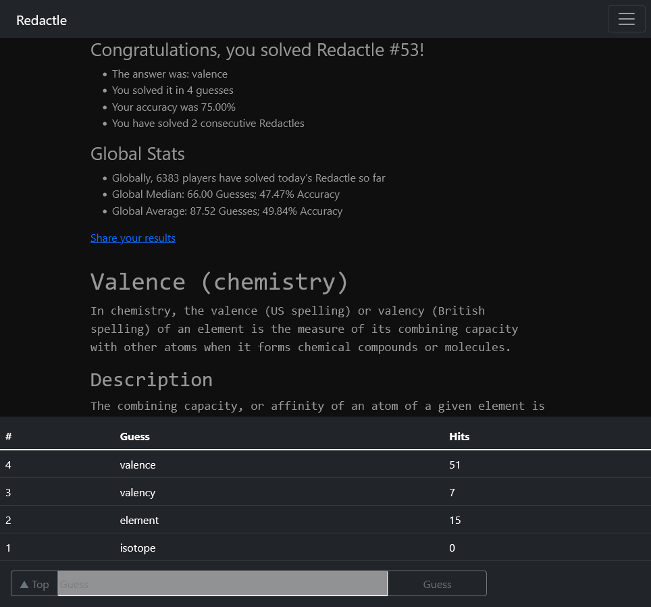Click the Description section heading
The image size is (651, 607).
pyautogui.click(x=151, y=379)
